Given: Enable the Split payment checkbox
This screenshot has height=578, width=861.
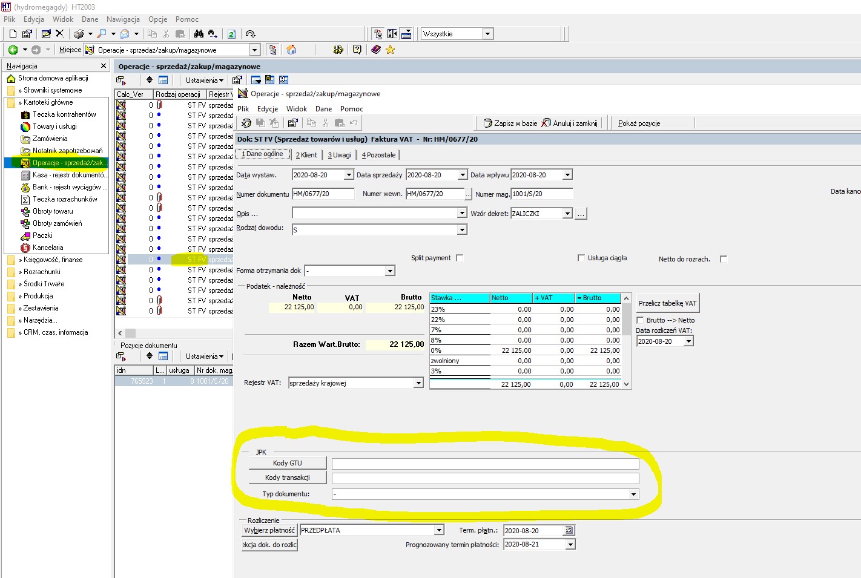Looking at the screenshot, I should point(460,258).
